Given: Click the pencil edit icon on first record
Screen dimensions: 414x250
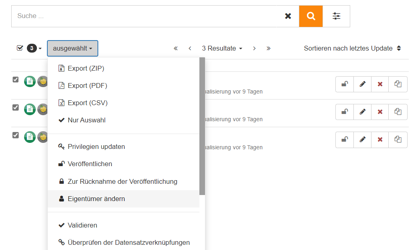Looking at the screenshot, I should [x=362, y=84].
